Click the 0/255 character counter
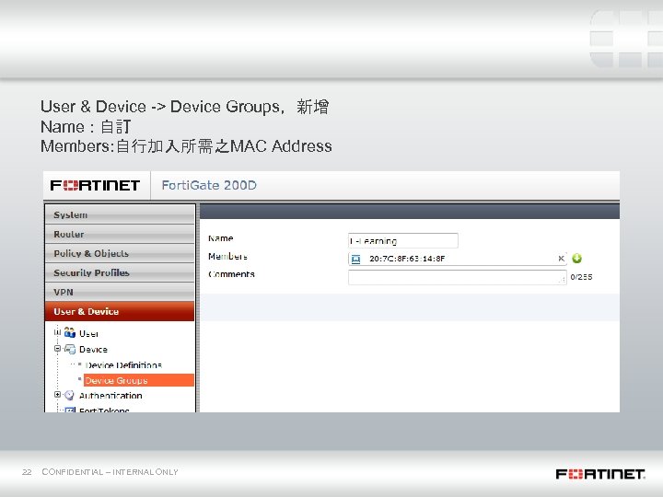 tap(581, 277)
